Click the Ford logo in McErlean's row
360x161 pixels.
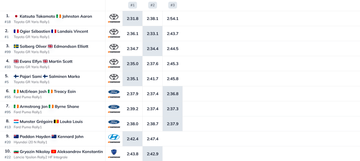point(114,92)
